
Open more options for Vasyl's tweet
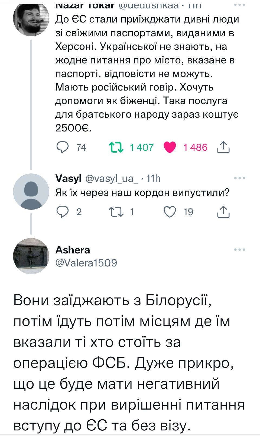pos(240,178)
